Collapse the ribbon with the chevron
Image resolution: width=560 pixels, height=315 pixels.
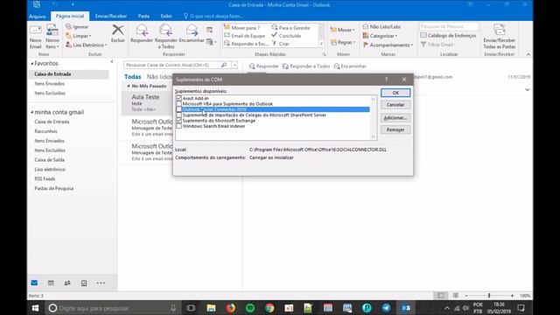pos(528,54)
